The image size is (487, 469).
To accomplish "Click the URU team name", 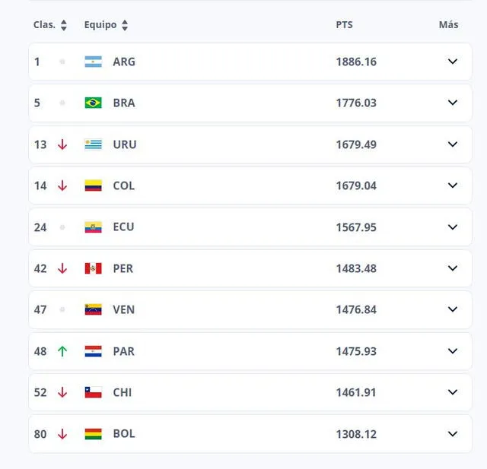I will point(124,144).
